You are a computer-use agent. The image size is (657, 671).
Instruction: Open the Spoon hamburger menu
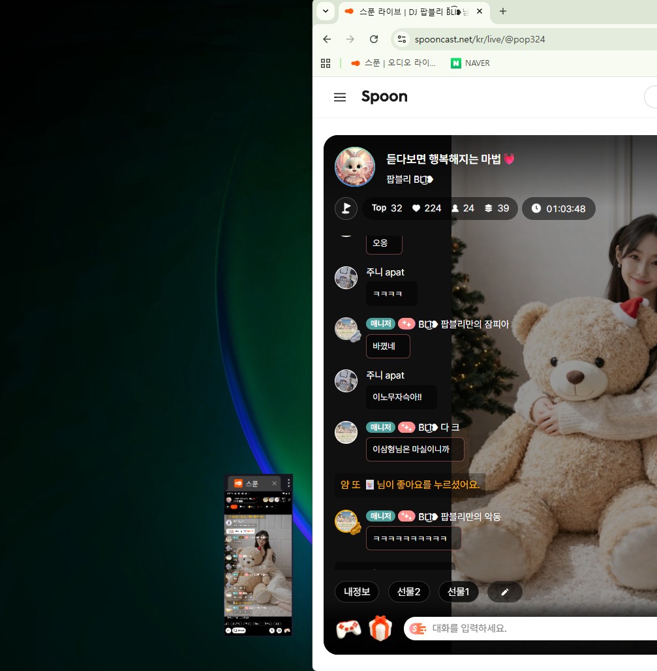(x=340, y=97)
